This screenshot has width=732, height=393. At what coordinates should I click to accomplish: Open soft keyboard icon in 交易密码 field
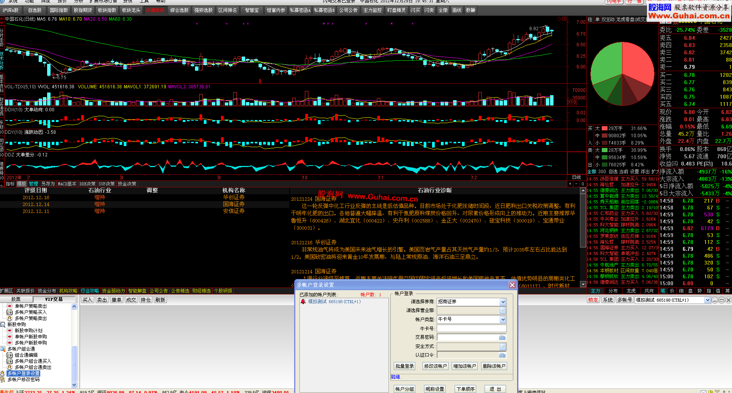(x=502, y=338)
